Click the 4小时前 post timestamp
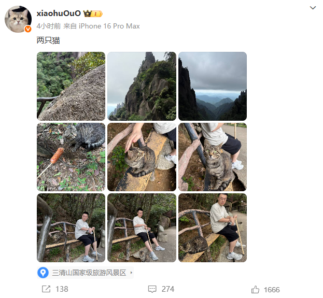The image size is (323, 298). tap(49, 26)
